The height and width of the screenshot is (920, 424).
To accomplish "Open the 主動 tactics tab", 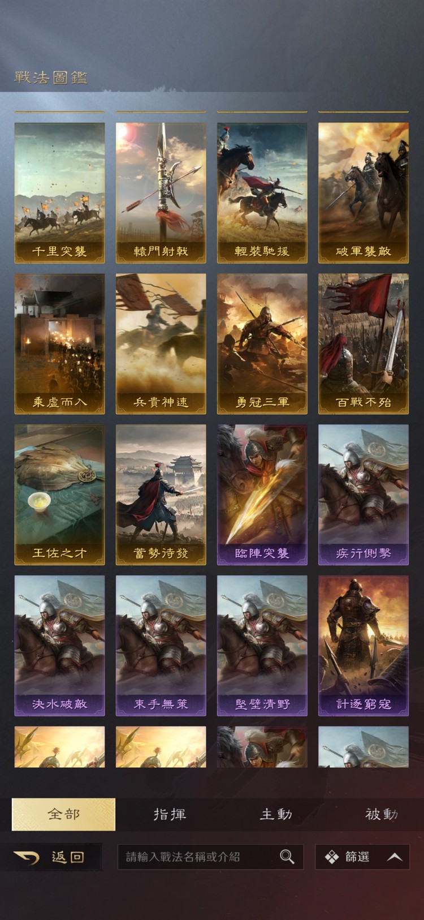I will (276, 814).
